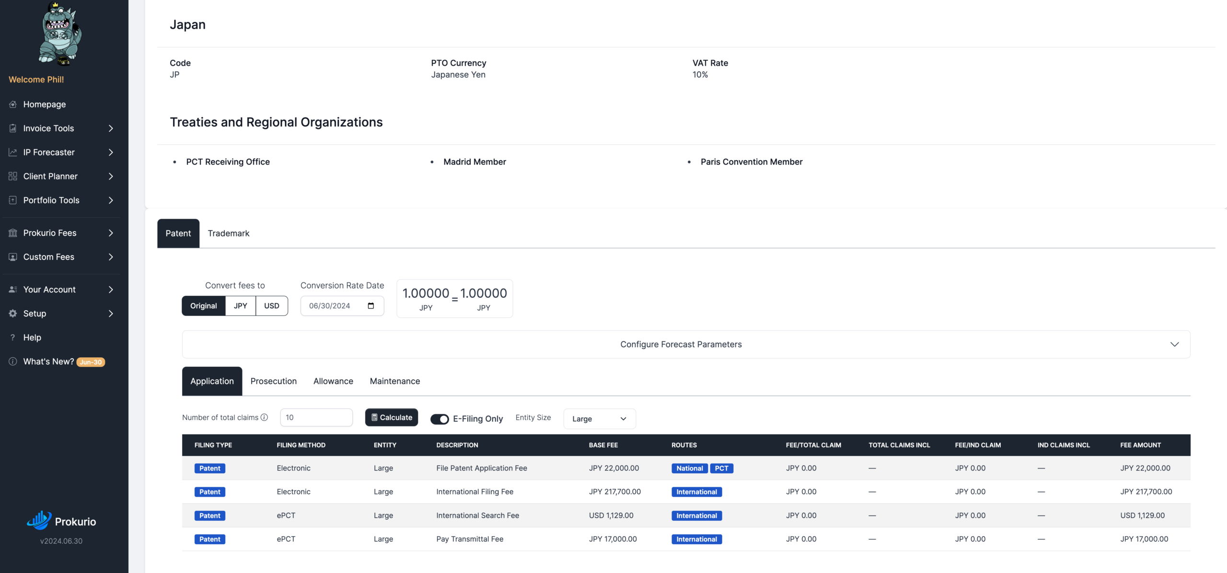Screen dimensions: 1227x573
Task: Click the Client Planner grid icon
Action: click(13, 176)
